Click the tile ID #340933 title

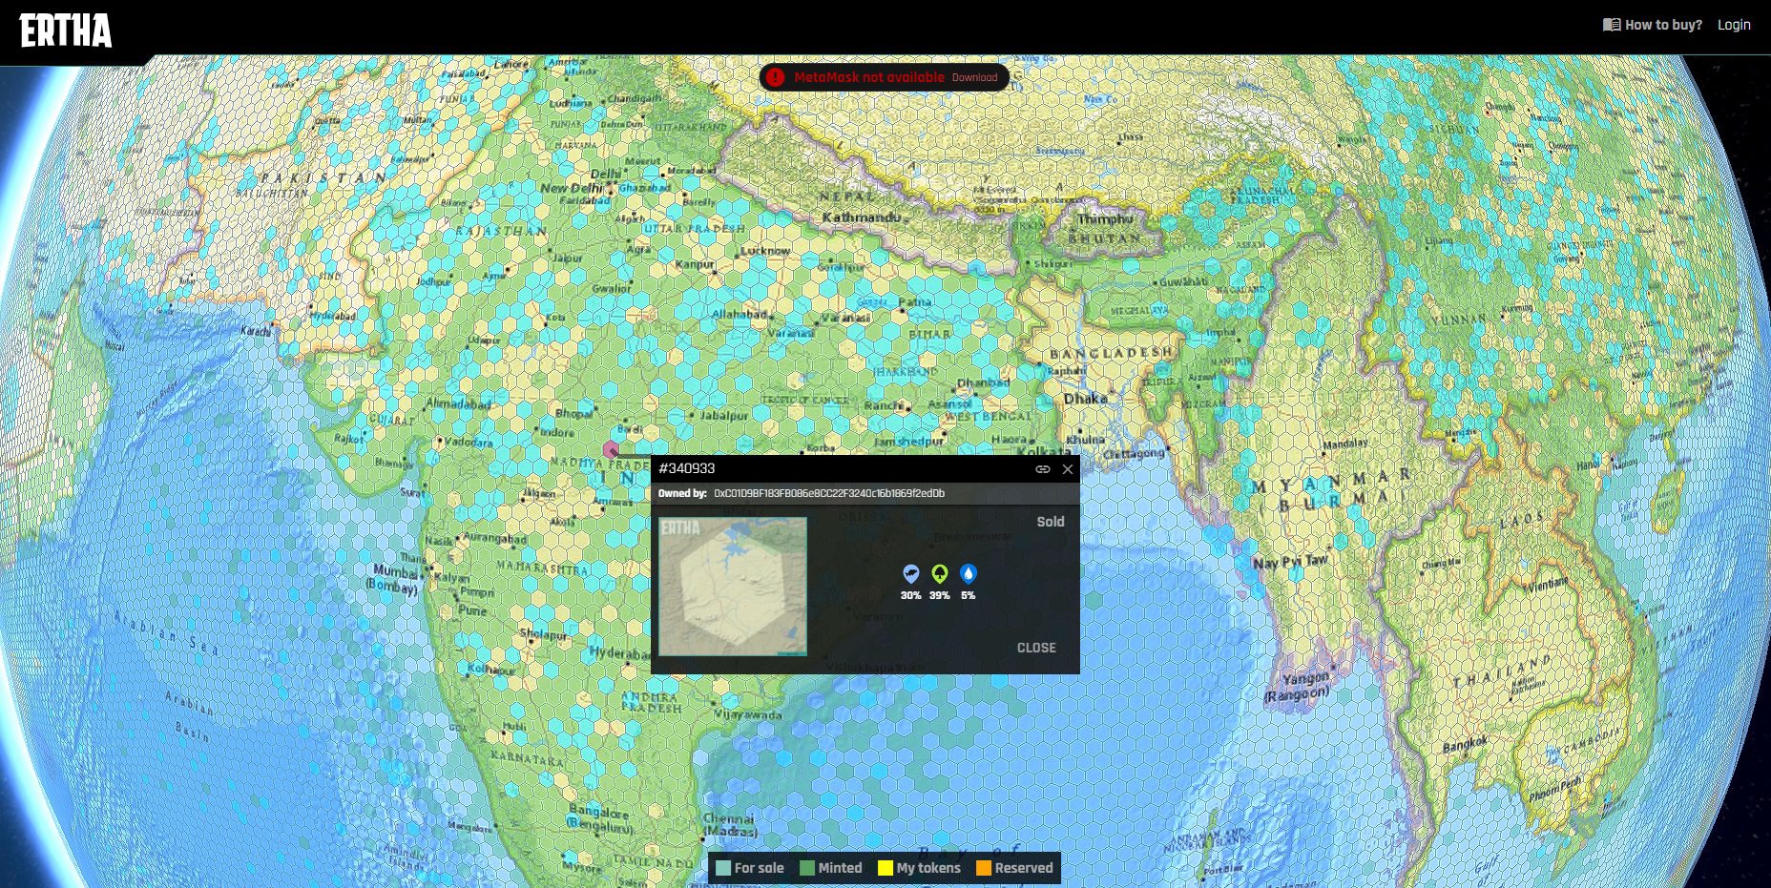coord(687,468)
